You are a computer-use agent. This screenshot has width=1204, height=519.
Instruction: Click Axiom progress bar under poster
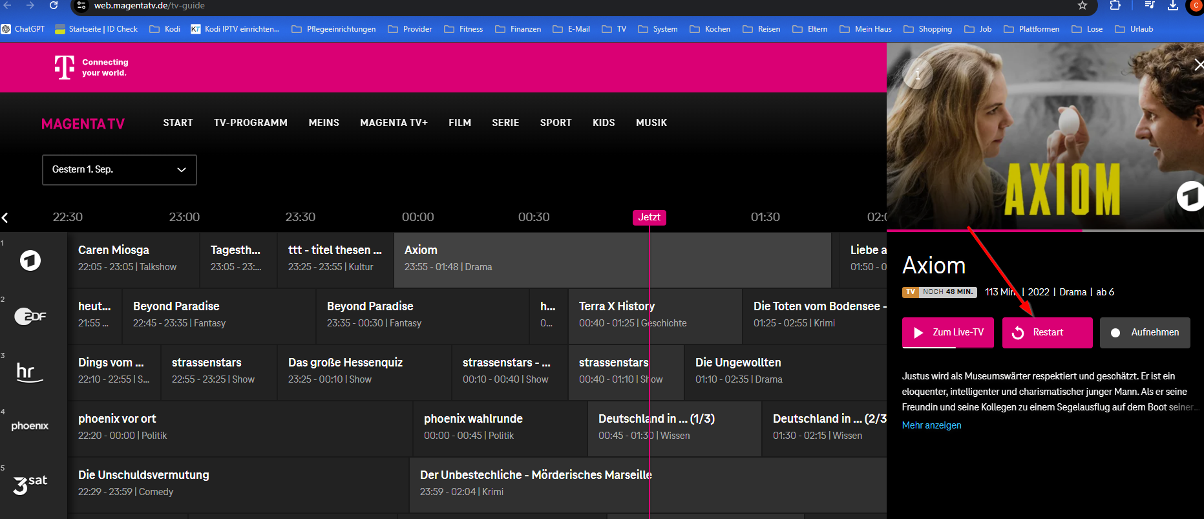pos(1045,230)
